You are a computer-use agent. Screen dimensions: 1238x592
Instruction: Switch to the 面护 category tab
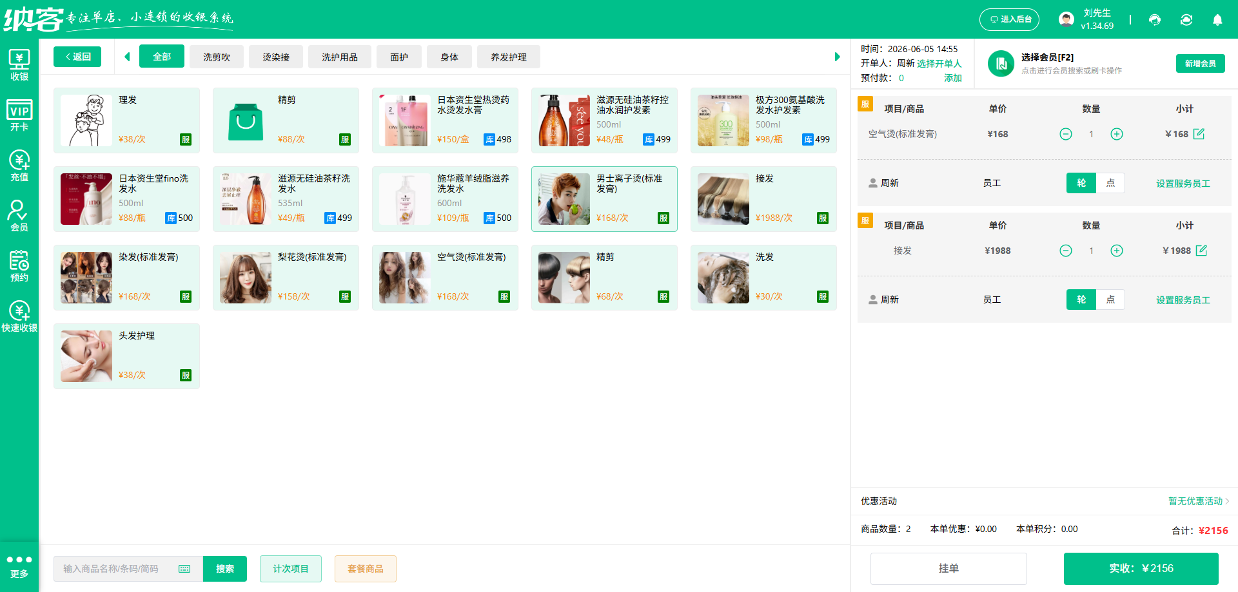point(399,57)
